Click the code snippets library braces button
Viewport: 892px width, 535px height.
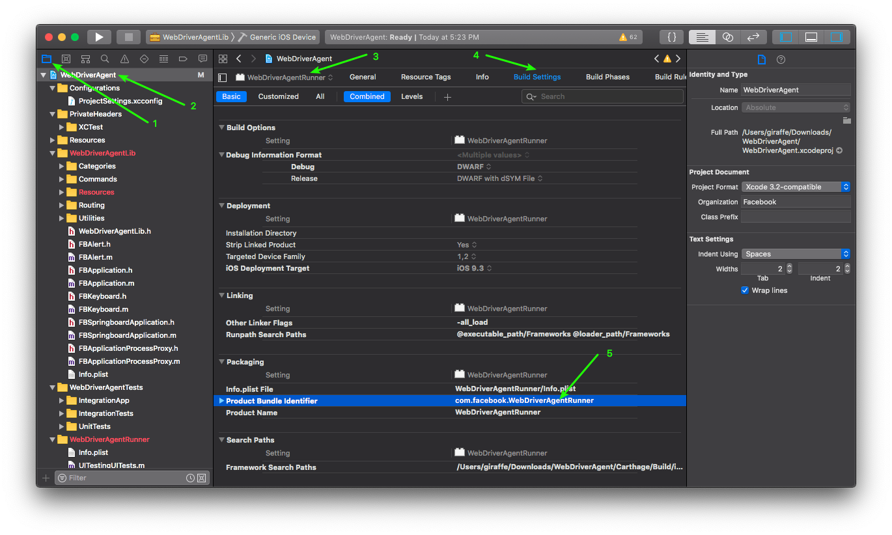[671, 37]
